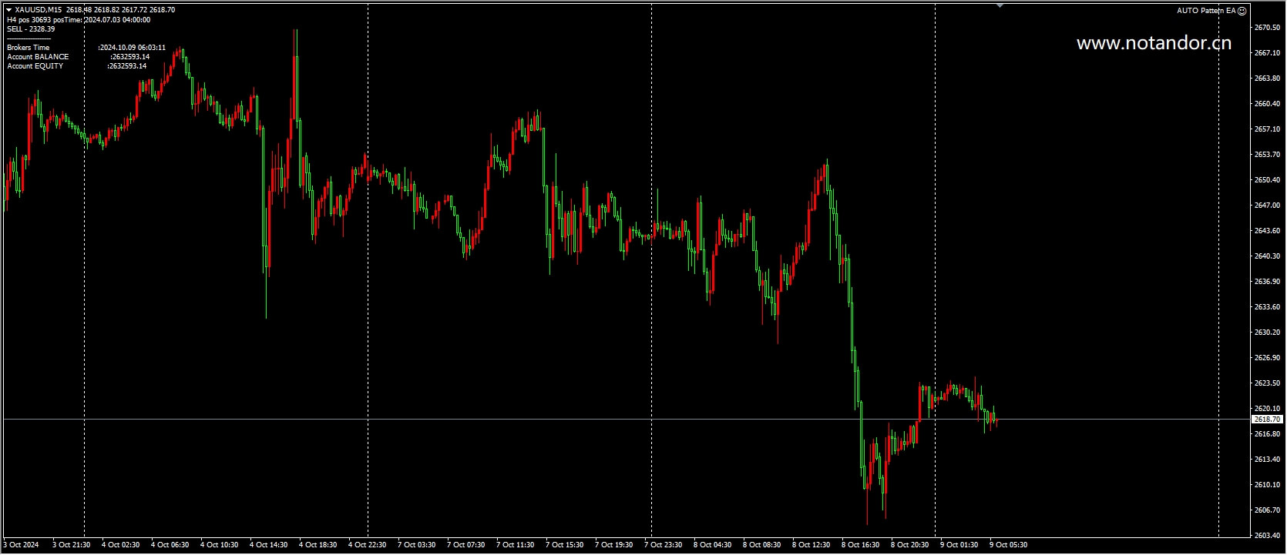This screenshot has width=1287, height=555.
Task: Click the 2613.40 price on the scale
Action: [1268, 460]
